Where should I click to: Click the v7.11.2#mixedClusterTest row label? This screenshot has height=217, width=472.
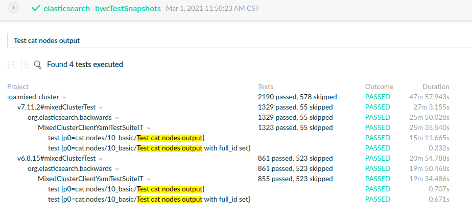57,107
